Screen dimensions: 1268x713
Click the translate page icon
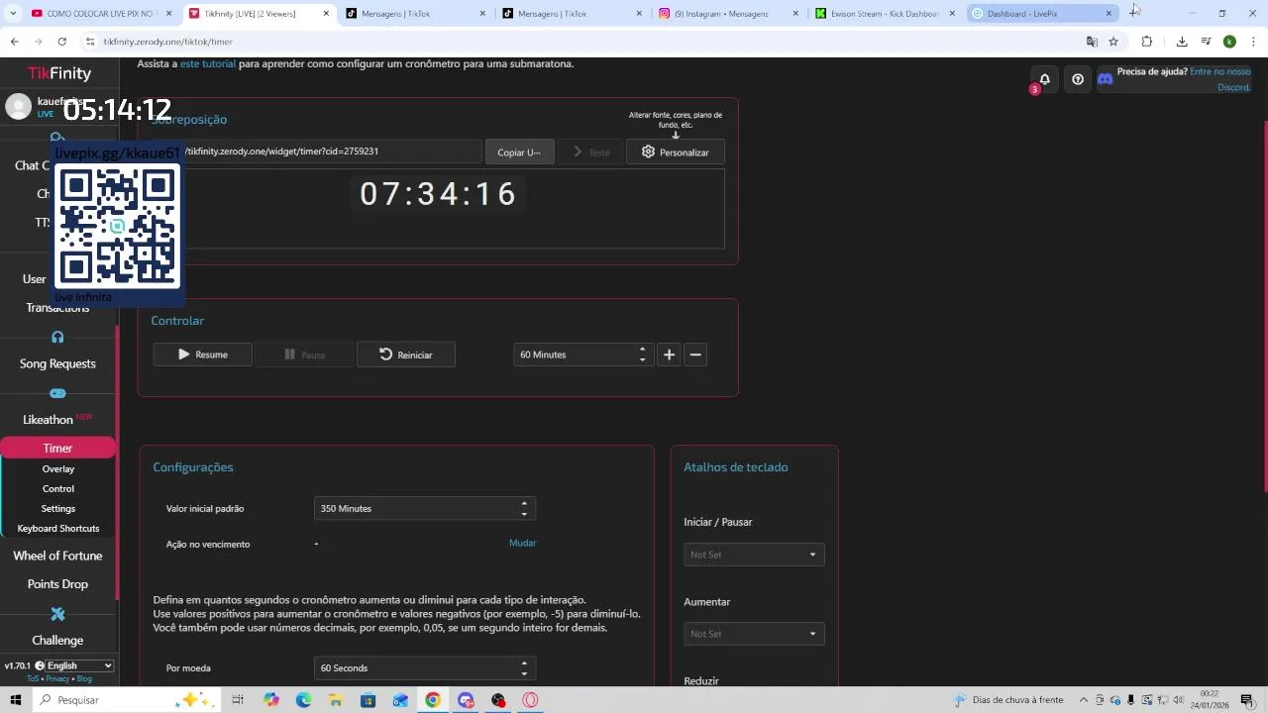tap(1092, 42)
